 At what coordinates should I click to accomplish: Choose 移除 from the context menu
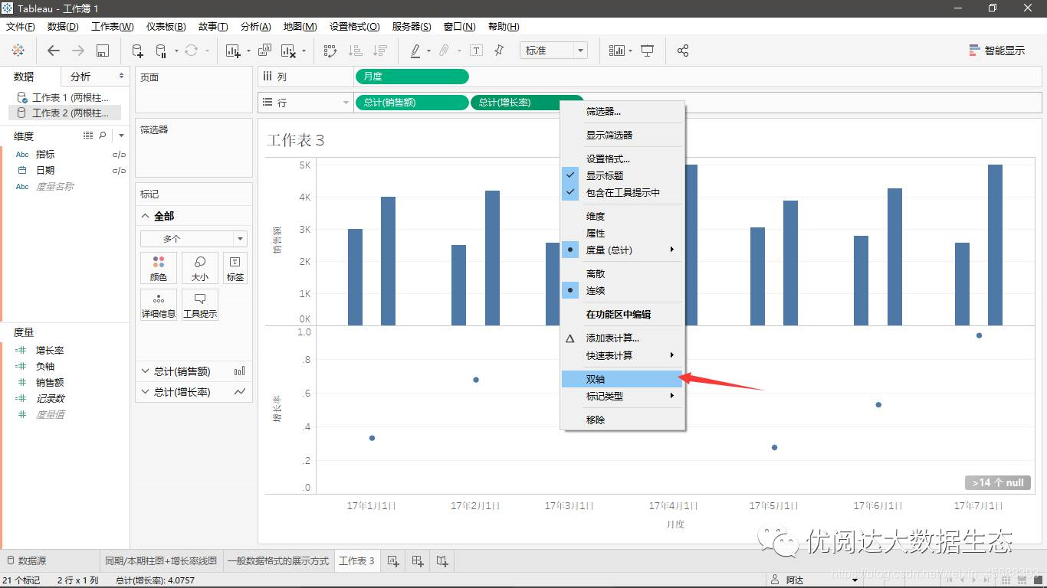[622, 420]
